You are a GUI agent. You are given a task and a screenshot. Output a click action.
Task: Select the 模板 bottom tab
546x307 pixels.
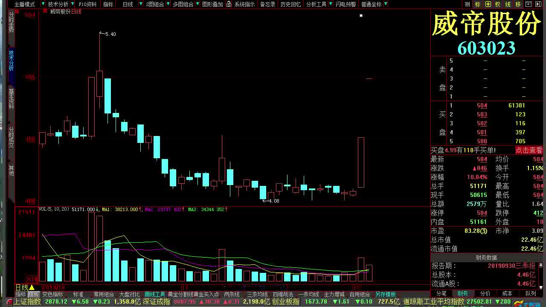click(34, 294)
